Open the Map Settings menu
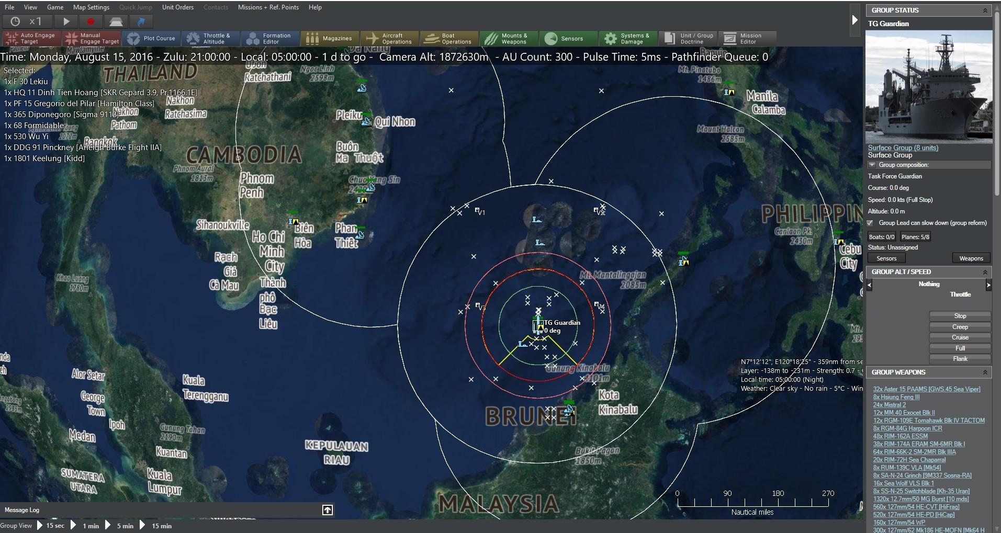This screenshot has width=1001, height=533. click(x=91, y=7)
